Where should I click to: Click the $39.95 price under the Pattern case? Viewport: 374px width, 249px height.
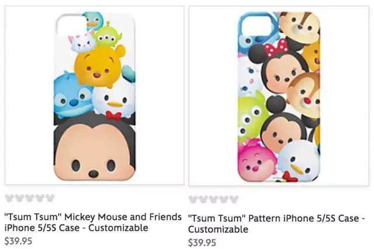[202, 243]
